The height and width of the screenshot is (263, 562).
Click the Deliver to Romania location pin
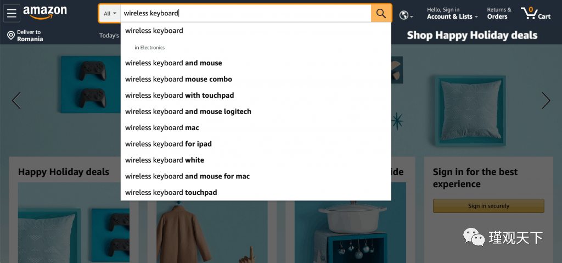10,36
